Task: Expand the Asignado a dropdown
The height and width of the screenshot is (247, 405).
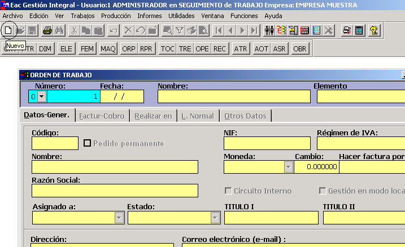Action: pyautogui.click(x=119, y=218)
